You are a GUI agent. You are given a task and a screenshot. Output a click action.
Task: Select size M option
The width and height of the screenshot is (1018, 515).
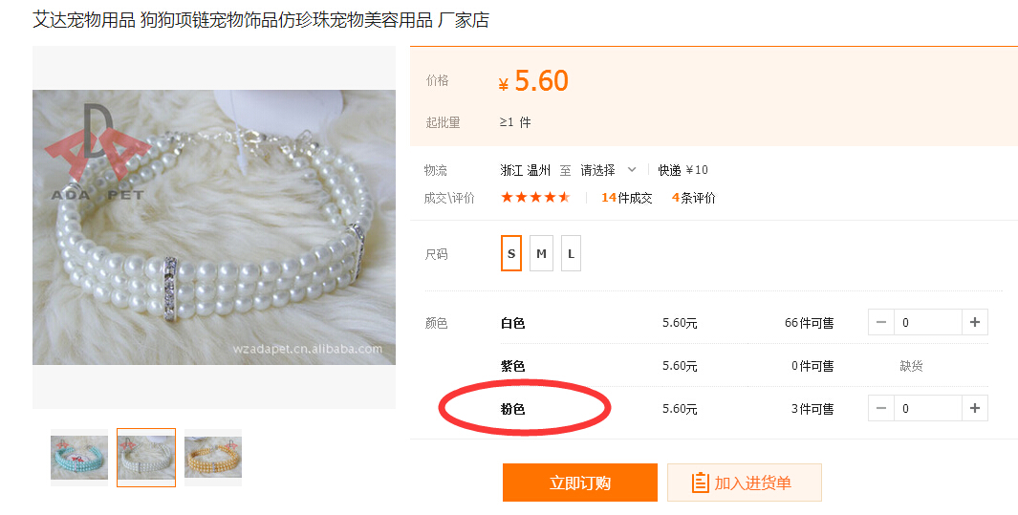[541, 254]
